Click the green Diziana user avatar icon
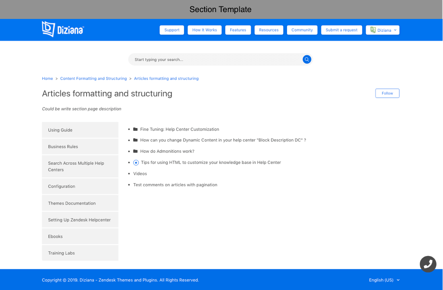Viewport: 443px width, 290px height. (x=373, y=30)
